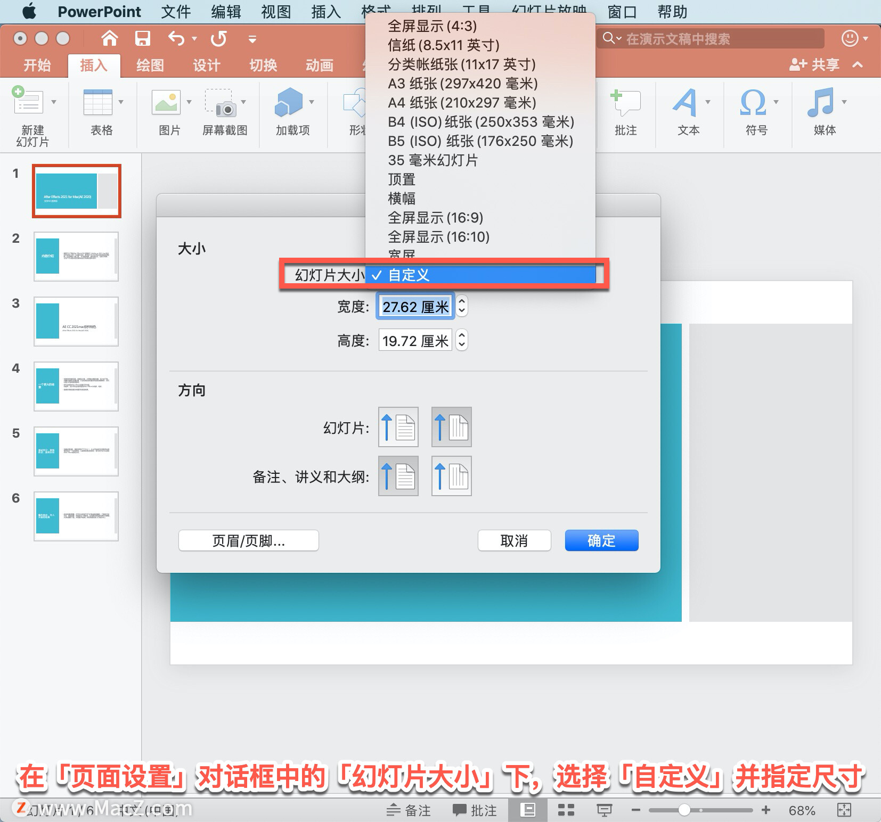This screenshot has height=822, width=881.
Task: Click the 取消 cancel button
Action: 515,540
